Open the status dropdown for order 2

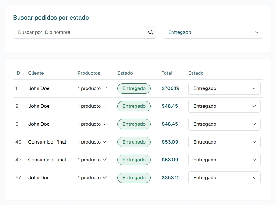click(224, 106)
